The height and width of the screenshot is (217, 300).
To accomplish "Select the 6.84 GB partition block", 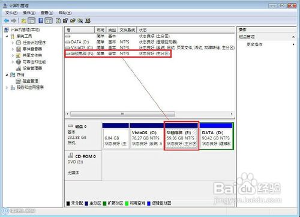I will 115,136.
